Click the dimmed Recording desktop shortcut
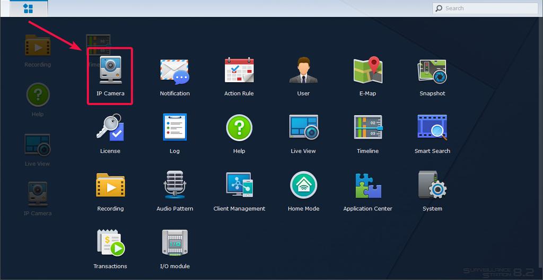The image size is (543, 280). click(38, 45)
